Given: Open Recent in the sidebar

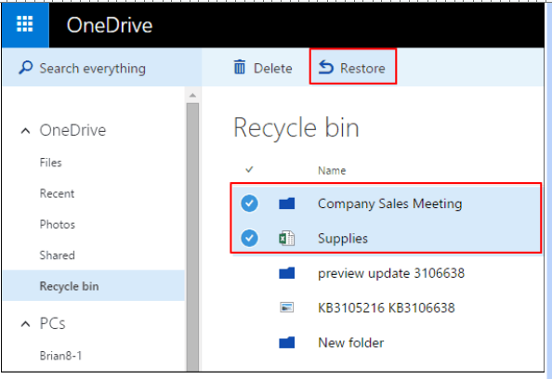Looking at the screenshot, I should pyautogui.click(x=57, y=193).
